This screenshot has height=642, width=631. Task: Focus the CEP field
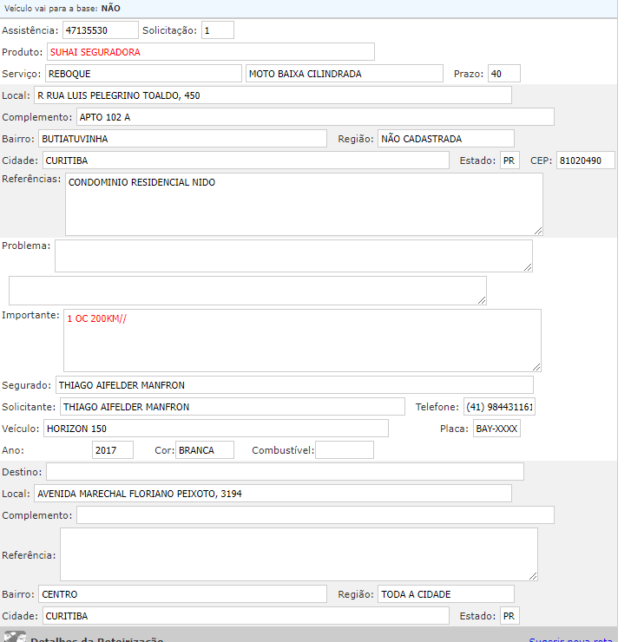pyautogui.click(x=585, y=160)
